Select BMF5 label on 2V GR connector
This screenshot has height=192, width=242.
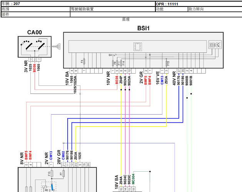[x=145, y=80]
